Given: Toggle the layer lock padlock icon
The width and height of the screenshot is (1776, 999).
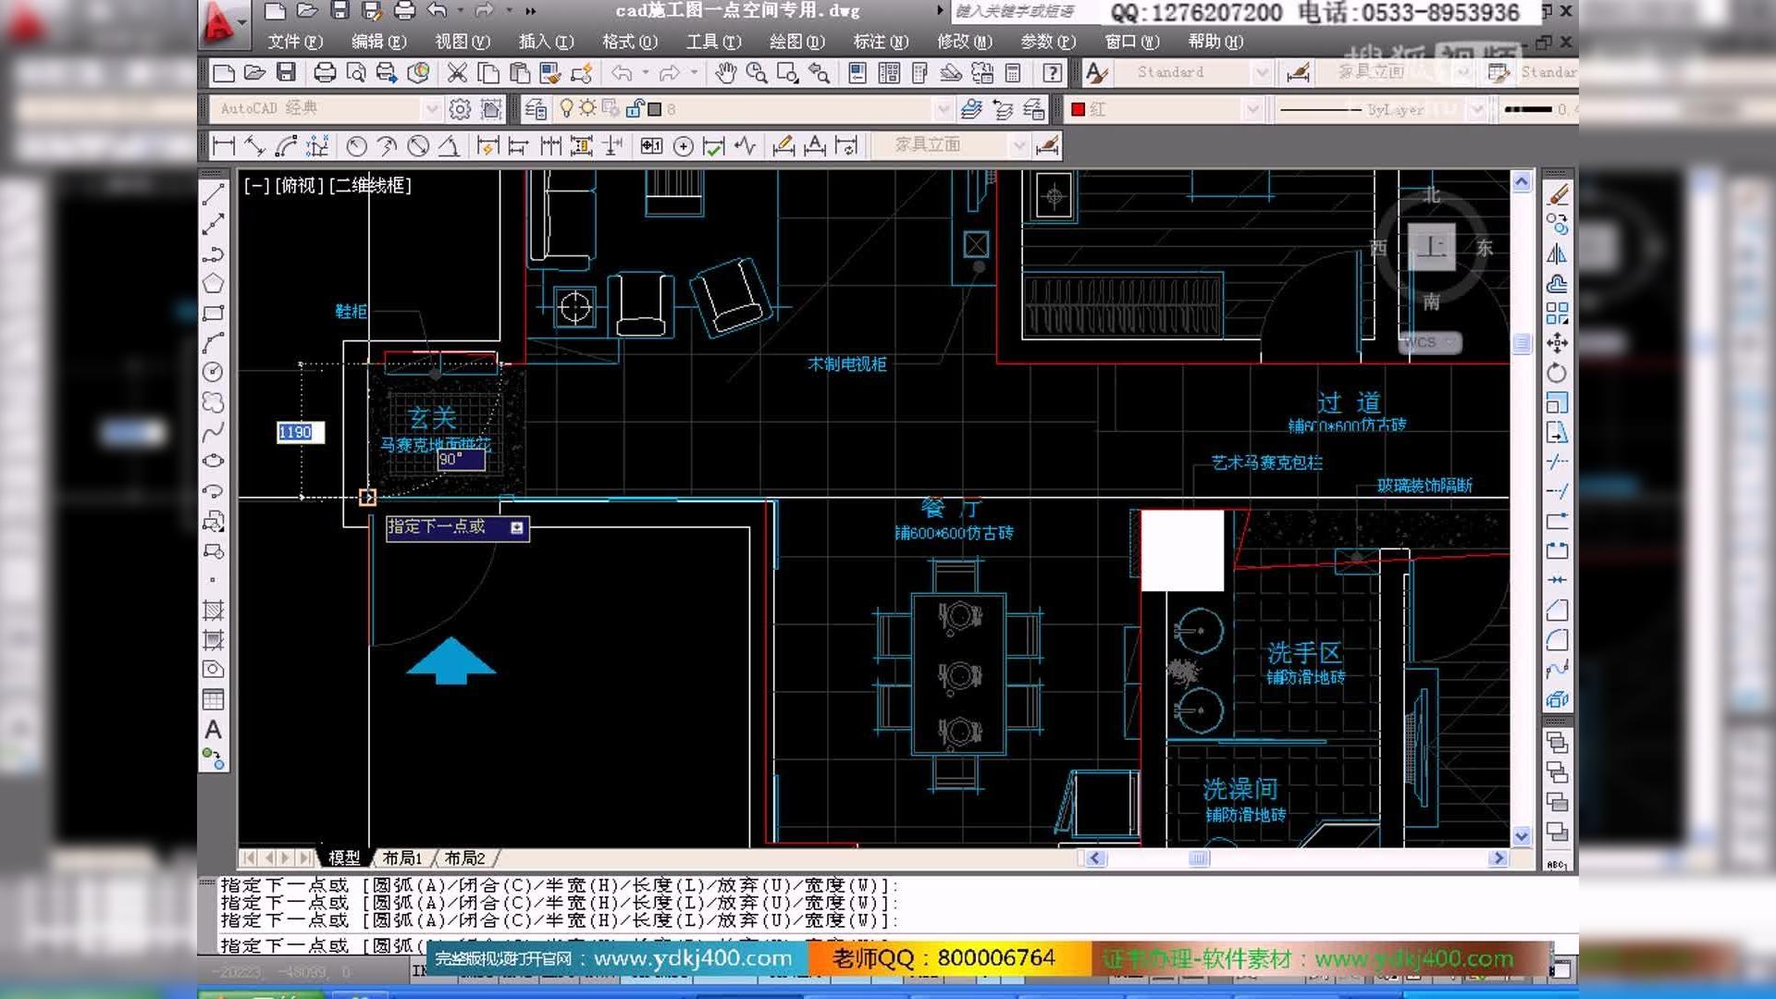Looking at the screenshot, I should coord(635,109).
